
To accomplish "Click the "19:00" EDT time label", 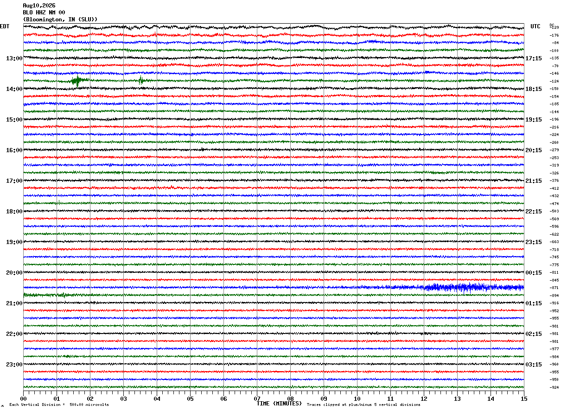I will pyautogui.click(x=14, y=242).
